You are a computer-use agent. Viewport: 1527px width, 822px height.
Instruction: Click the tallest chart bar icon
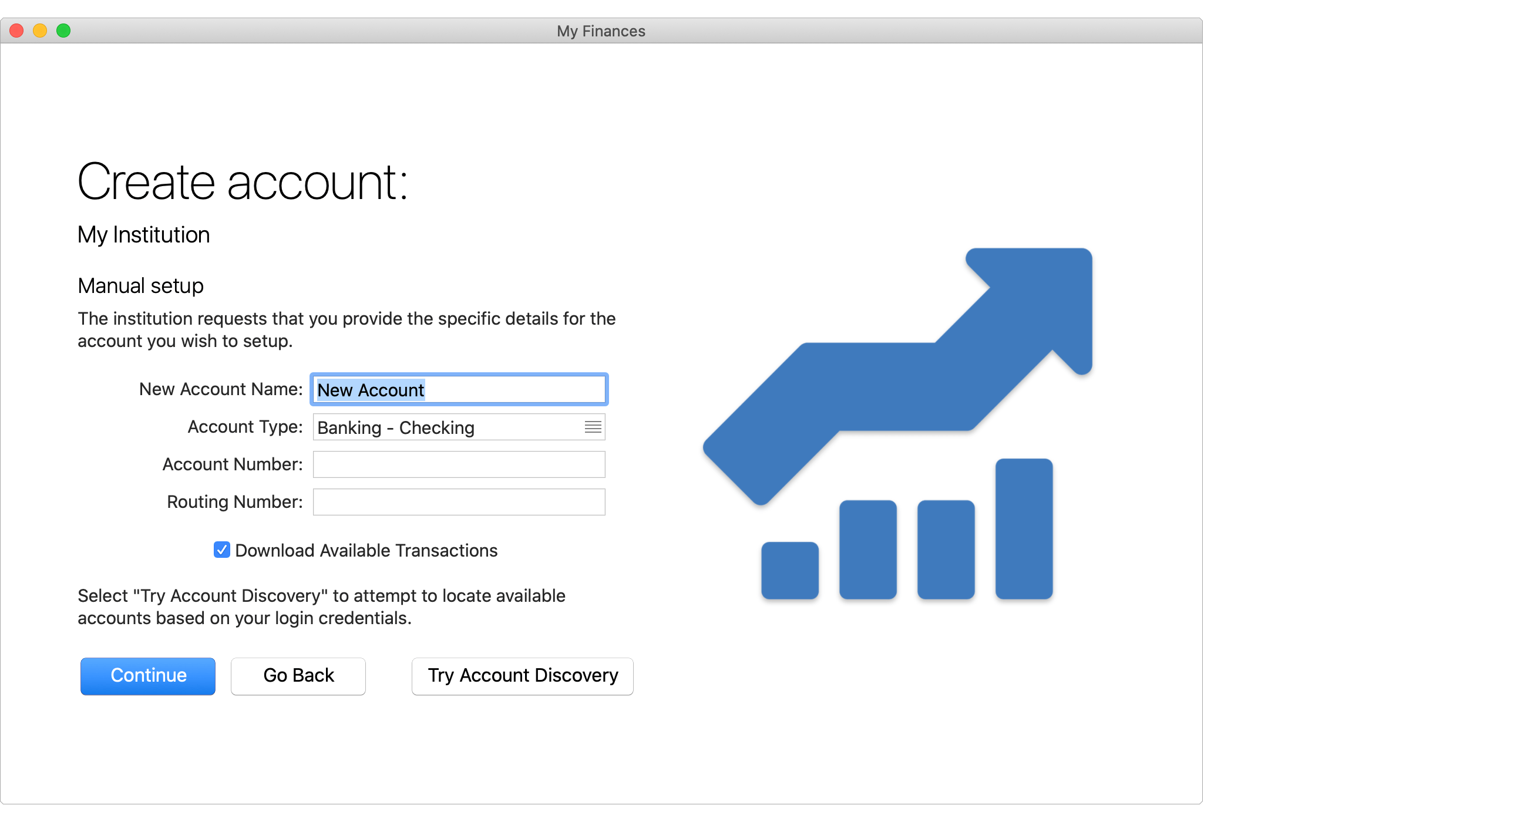[x=1024, y=528]
